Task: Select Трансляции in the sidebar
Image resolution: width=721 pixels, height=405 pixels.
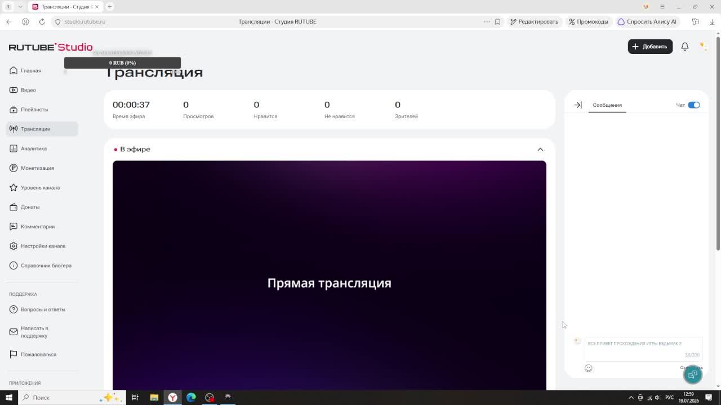Action: (42, 129)
